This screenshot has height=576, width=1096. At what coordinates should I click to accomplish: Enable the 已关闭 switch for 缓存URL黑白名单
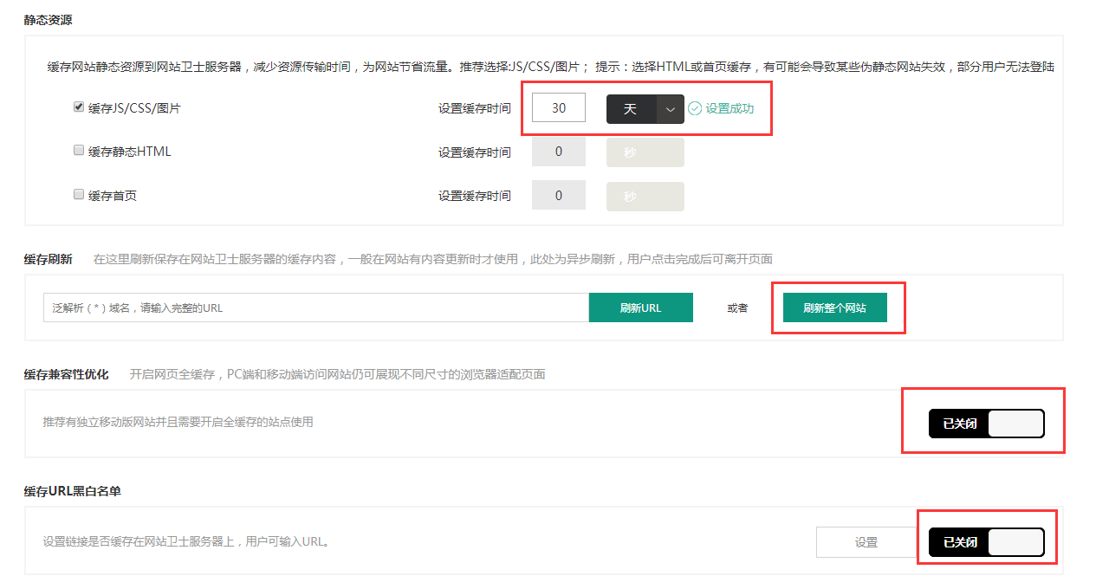[986, 541]
